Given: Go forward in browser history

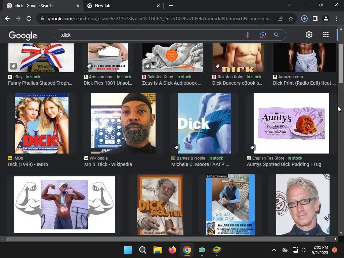Looking at the screenshot, I should pyautogui.click(x=18, y=19).
